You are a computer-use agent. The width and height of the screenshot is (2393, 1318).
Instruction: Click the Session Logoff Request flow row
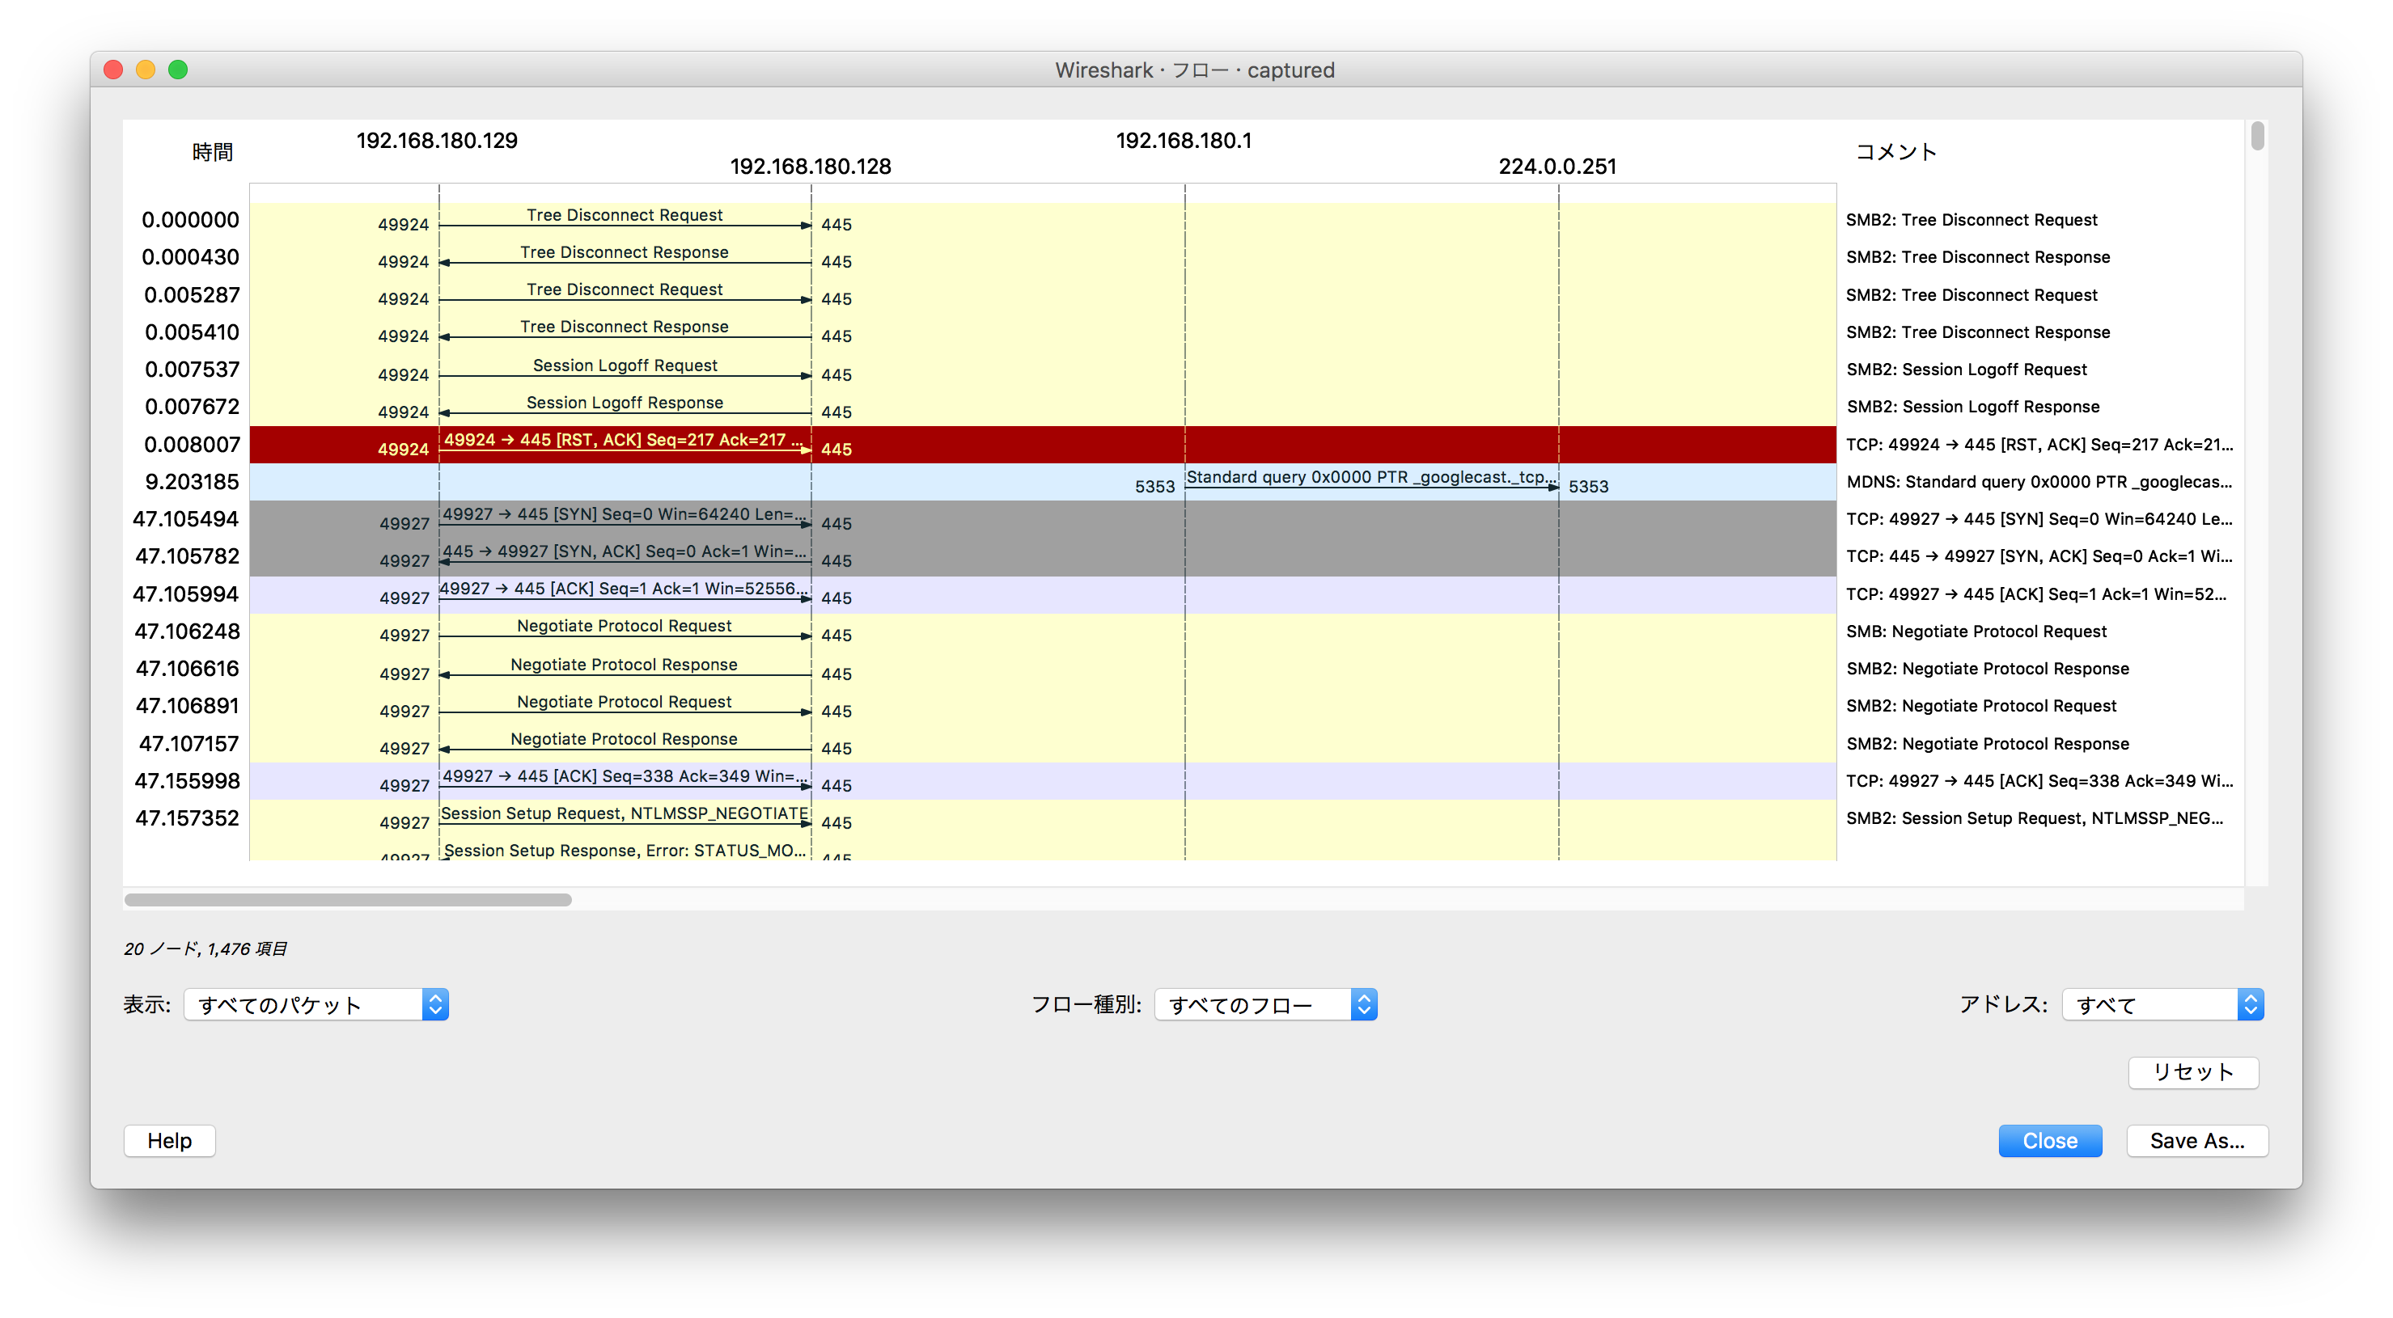625,370
